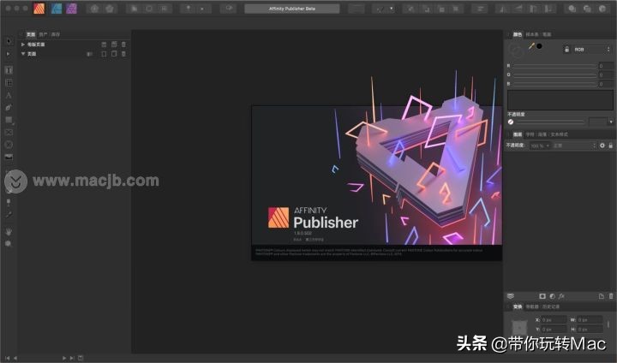Switch to the purple Photo persona

[71, 9]
